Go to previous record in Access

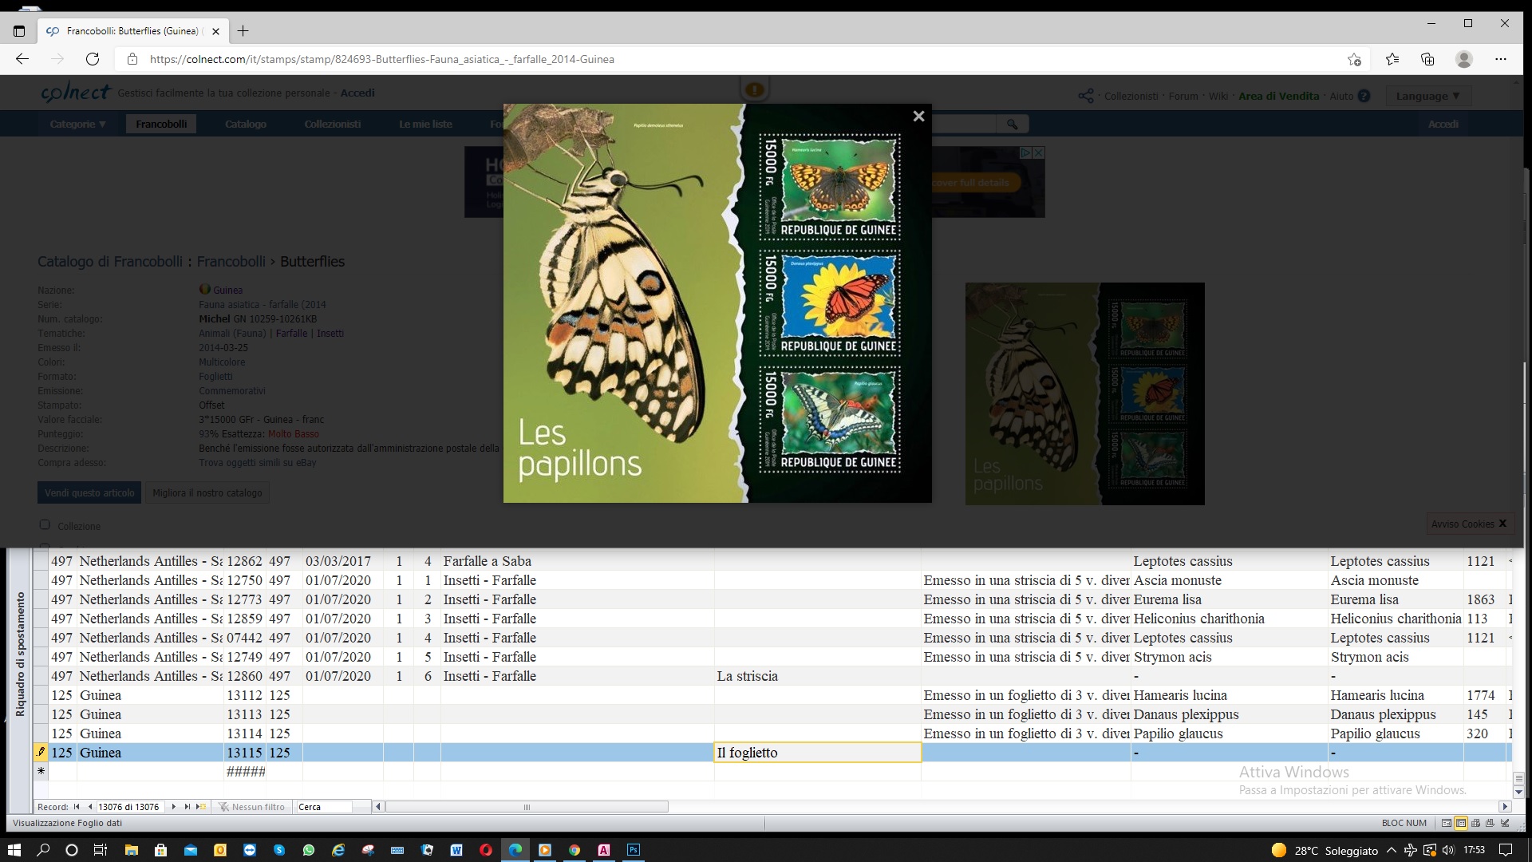(89, 807)
